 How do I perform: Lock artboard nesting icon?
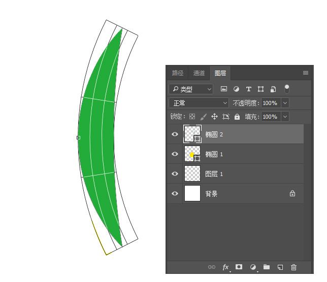[226, 117]
